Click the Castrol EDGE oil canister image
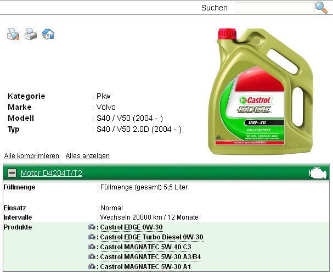This screenshot has width=333, height=274. pyautogui.click(x=261, y=91)
